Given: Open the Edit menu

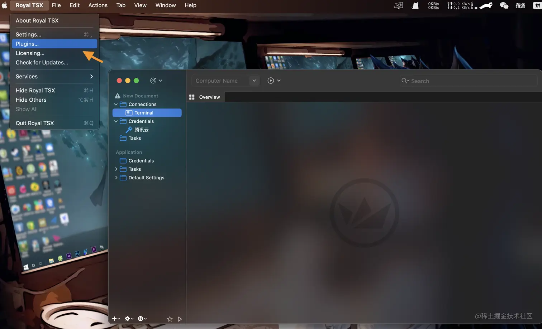Looking at the screenshot, I should 75,5.
